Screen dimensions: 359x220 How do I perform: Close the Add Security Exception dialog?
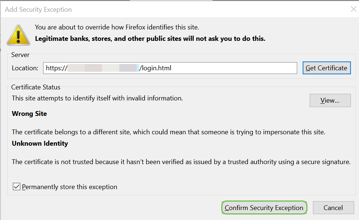coord(353,9)
